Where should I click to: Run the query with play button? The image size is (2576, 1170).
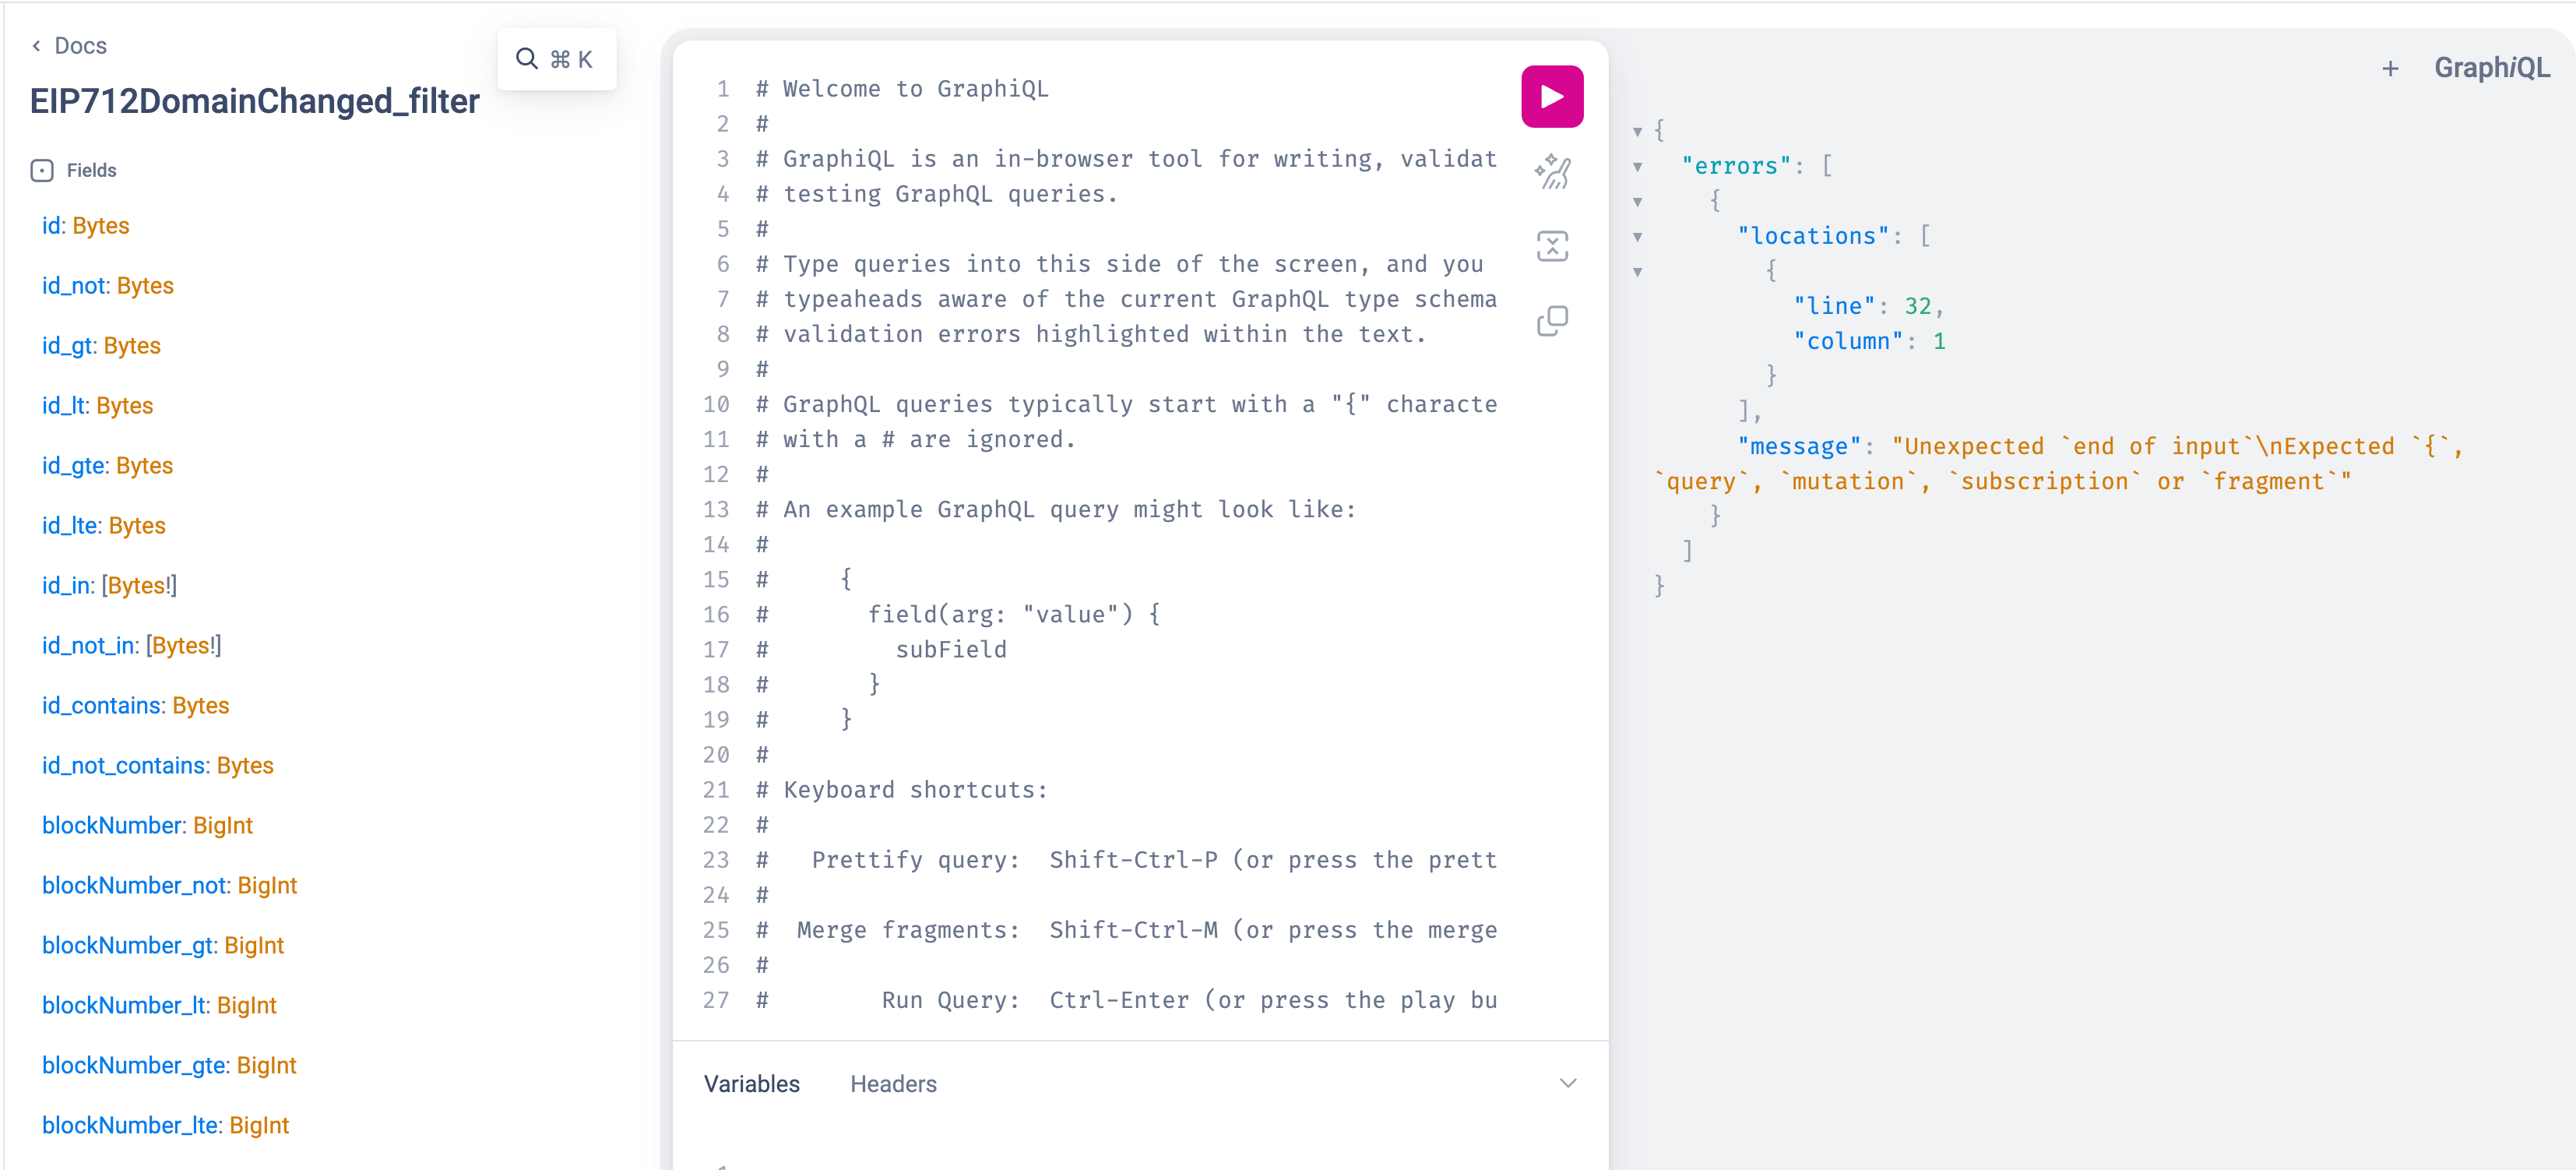point(1551,97)
